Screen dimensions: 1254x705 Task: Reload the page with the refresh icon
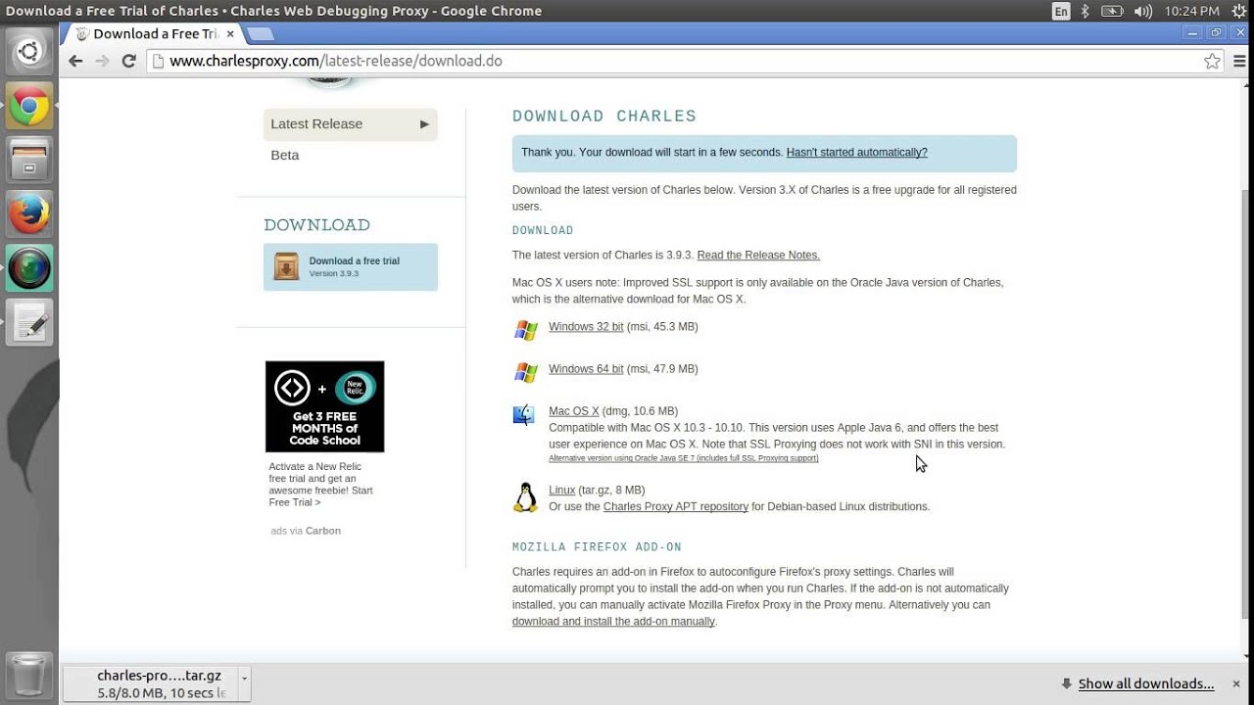128,61
